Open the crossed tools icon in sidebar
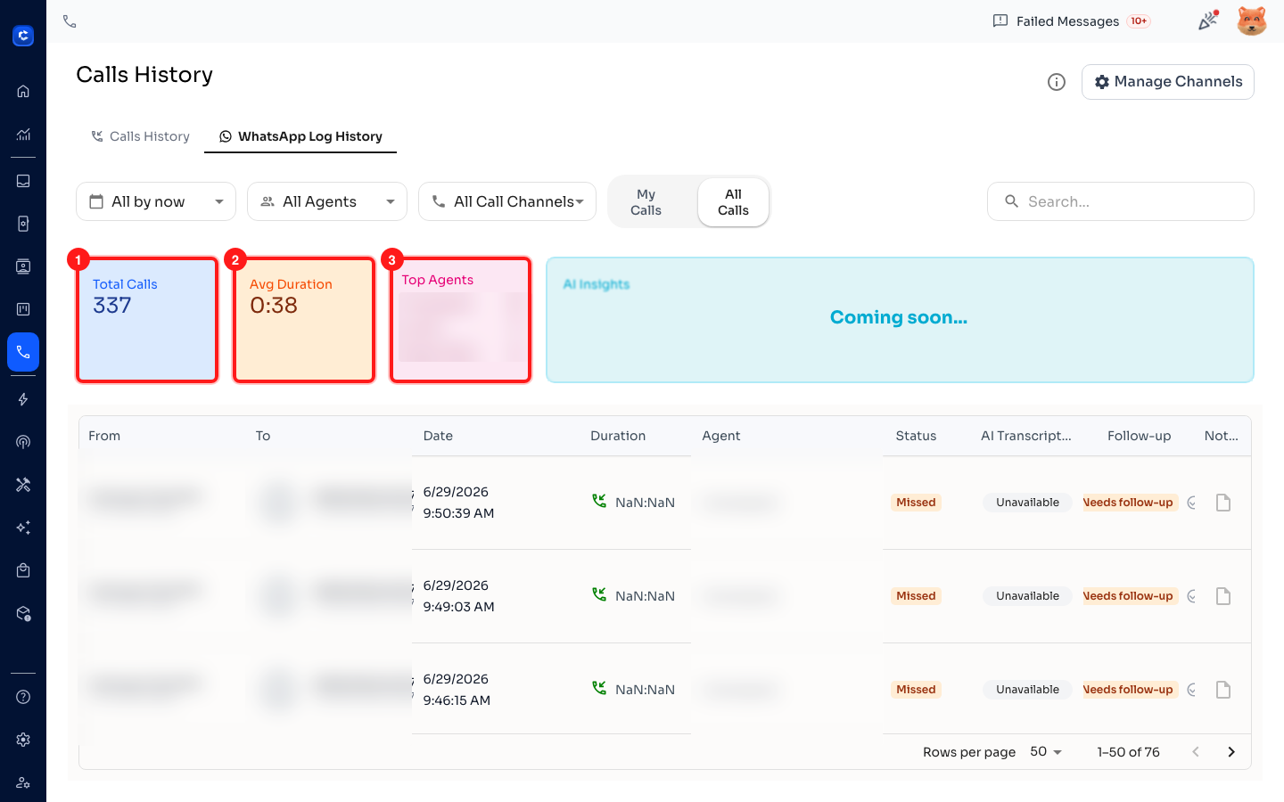 (x=23, y=485)
